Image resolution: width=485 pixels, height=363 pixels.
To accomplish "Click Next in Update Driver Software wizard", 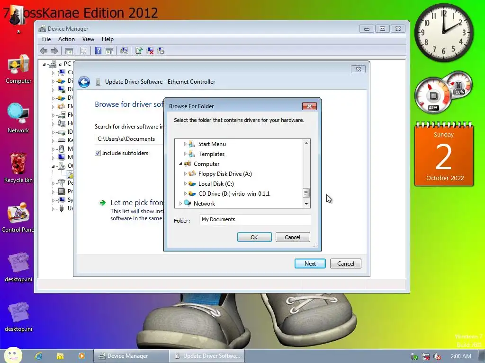I will coord(310,264).
